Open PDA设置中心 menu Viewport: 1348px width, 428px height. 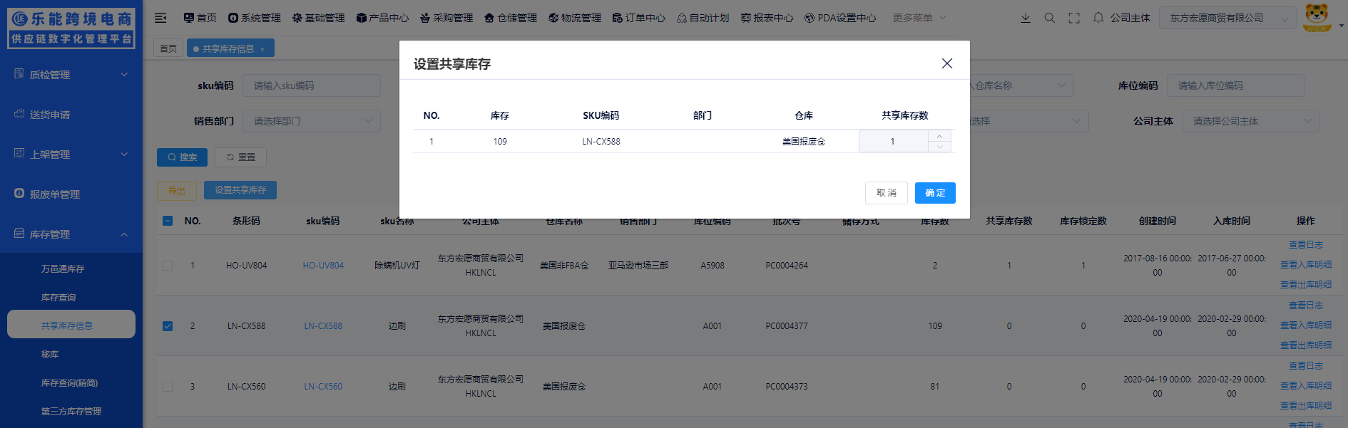click(x=840, y=18)
